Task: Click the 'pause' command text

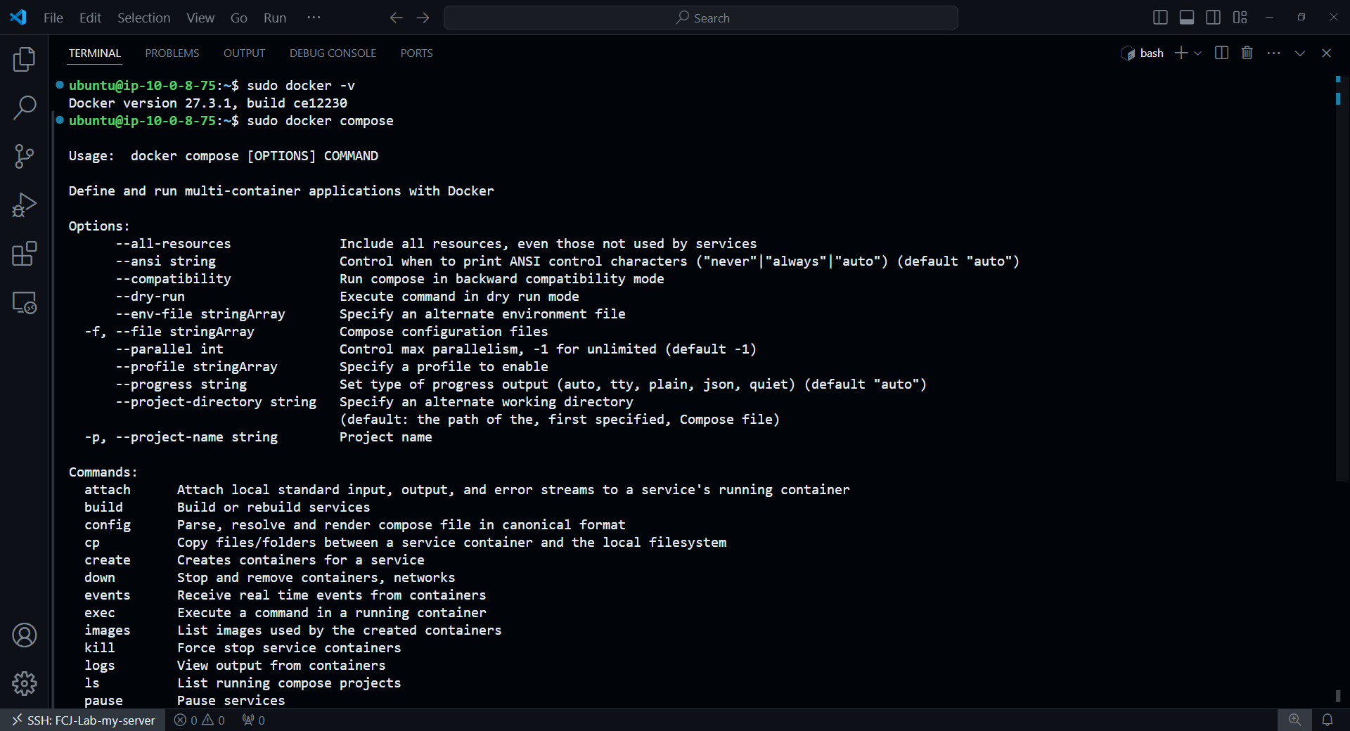Action: click(103, 701)
